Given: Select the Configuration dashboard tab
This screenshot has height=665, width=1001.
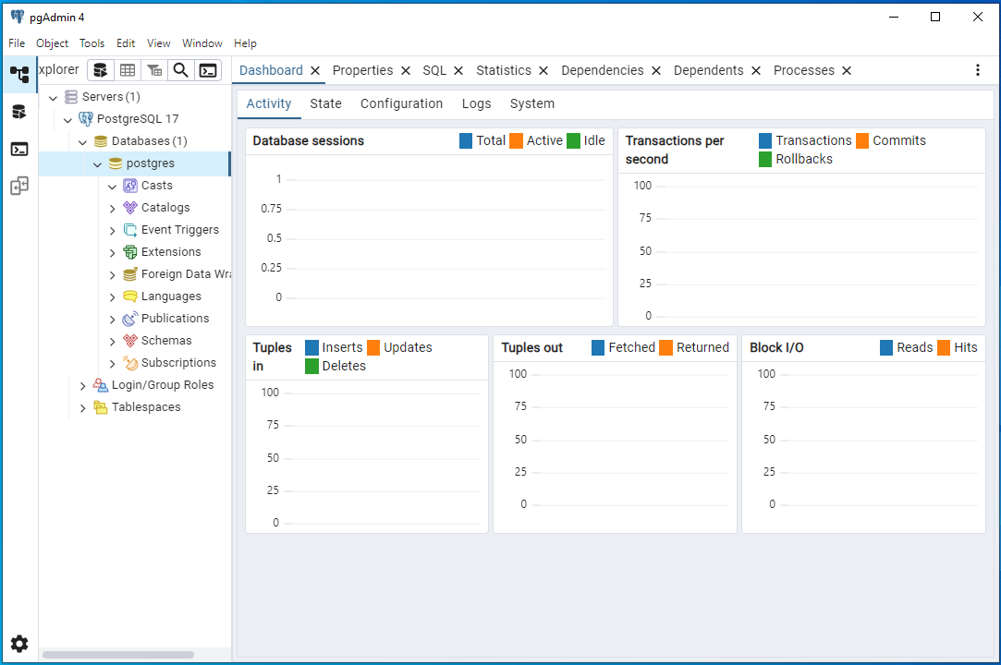Looking at the screenshot, I should coord(401,103).
